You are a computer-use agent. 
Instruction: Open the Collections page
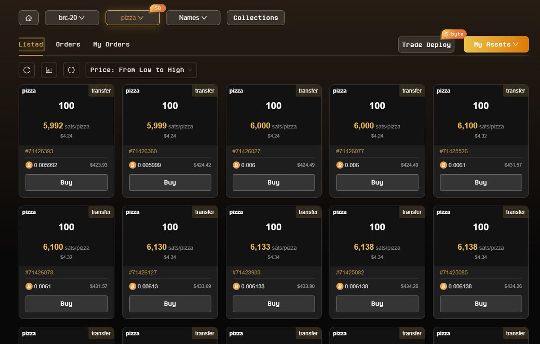pyautogui.click(x=256, y=18)
